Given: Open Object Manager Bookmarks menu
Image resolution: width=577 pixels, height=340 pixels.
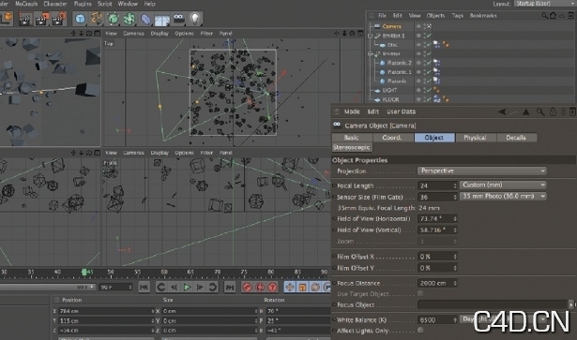Looking at the screenshot, I should tap(483, 15).
